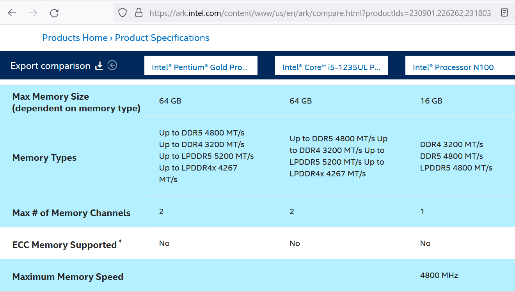Select N100 DDR4 3200 MT/s line

click(x=451, y=144)
